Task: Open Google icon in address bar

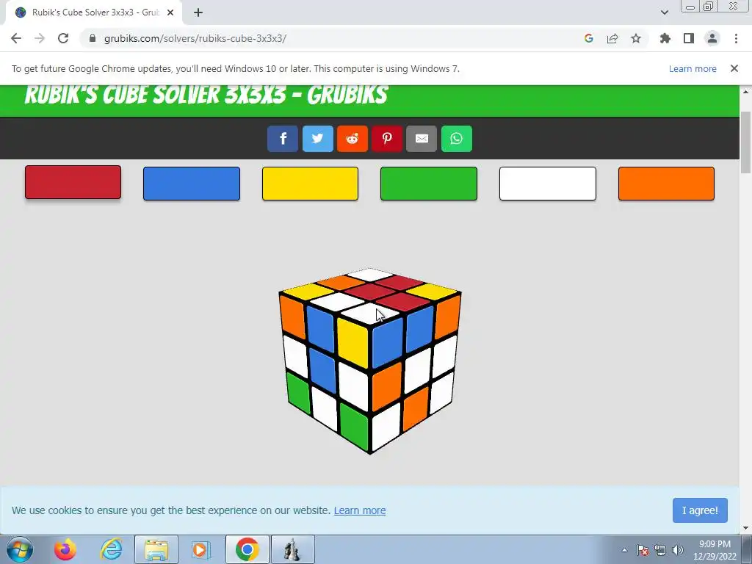Action: (x=589, y=38)
